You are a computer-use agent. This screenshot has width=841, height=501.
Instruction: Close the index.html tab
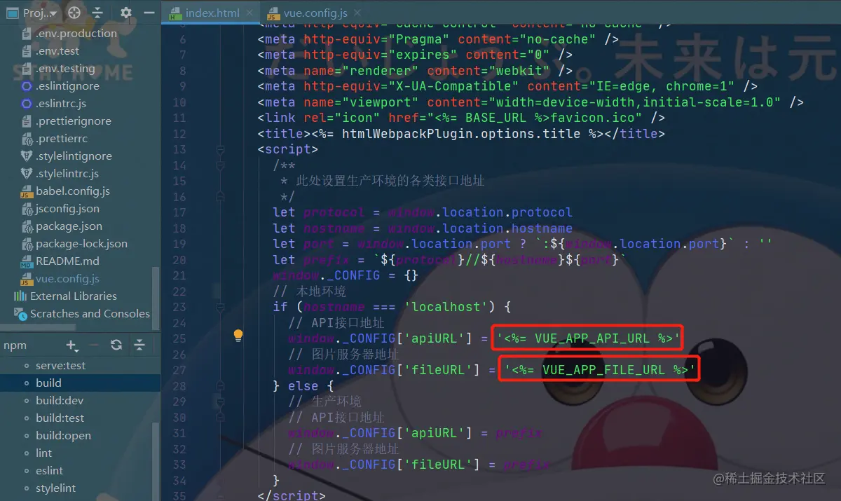click(251, 13)
